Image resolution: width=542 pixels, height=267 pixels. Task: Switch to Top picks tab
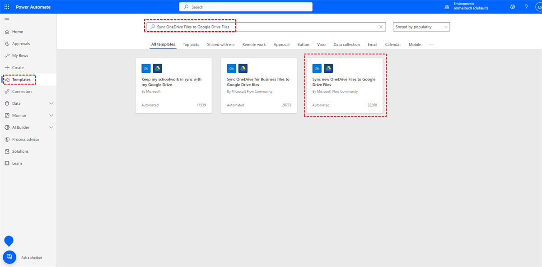pyautogui.click(x=191, y=44)
